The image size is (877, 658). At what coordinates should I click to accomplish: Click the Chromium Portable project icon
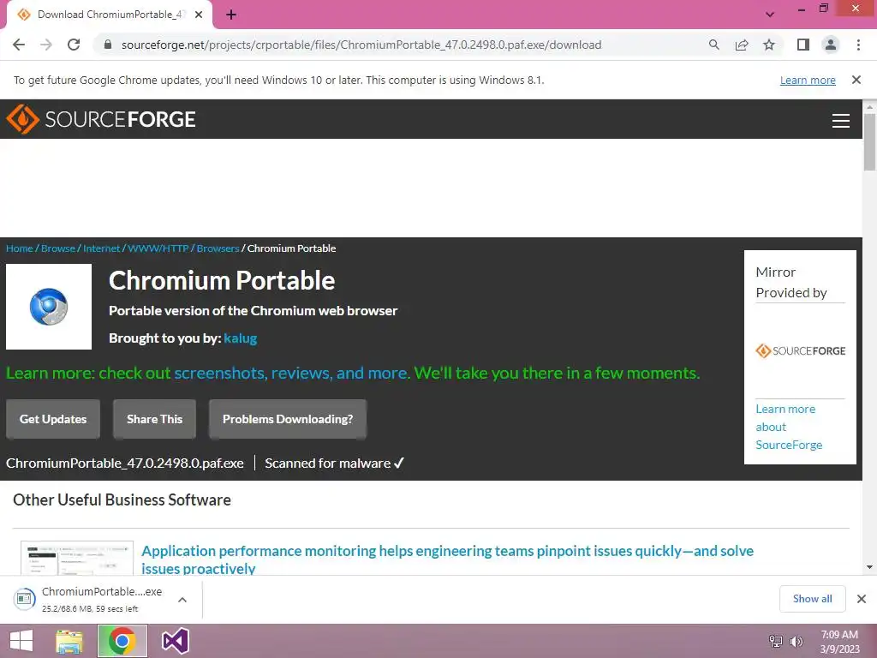pyautogui.click(x=49, y=307)
